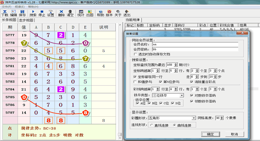Toggle 对数铁卒落码 checkbox
This screenshot has height=141, width=260.
tap(192, 96)
